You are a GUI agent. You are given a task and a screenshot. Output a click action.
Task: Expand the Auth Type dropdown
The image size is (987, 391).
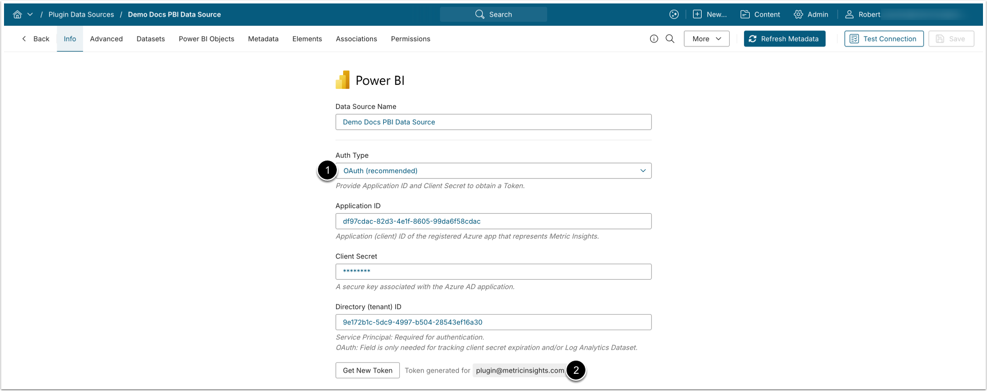[x=493, y=171]
